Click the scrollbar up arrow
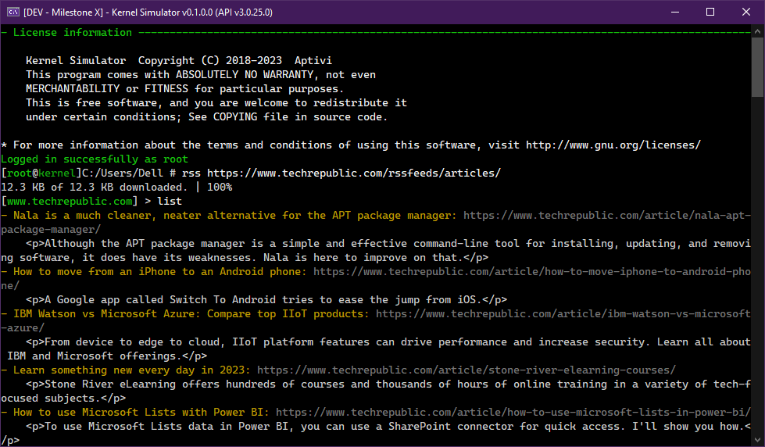This screenshot has height=447, width=765. click(x=758, y=31)
